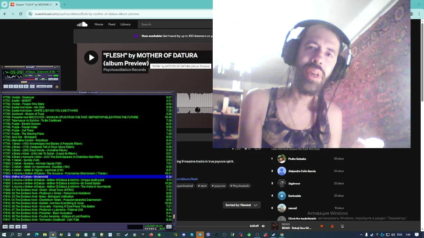Click top fan Darknside
Image resolution: width=424 pixels, height=238 pixels.
point(294,196)
